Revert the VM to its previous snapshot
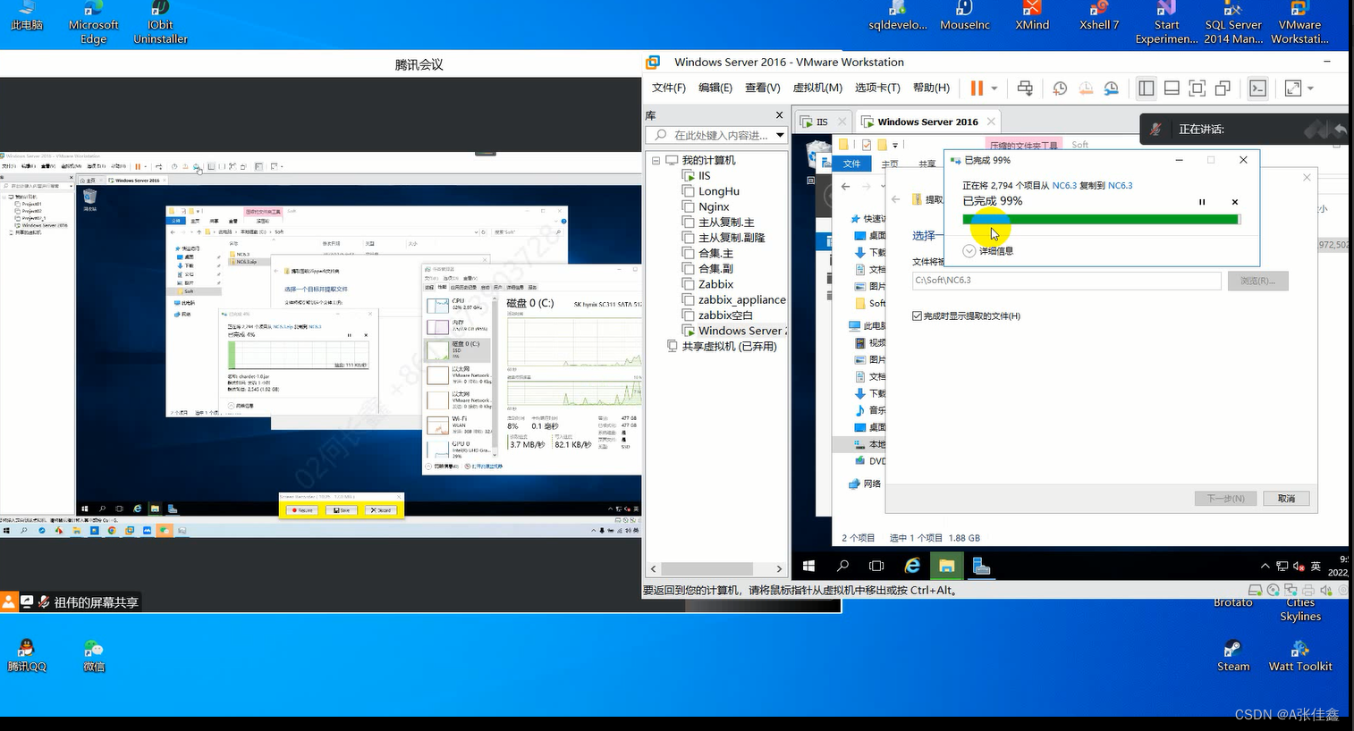The image size is (1354, 731). pyautogui.click(x=1086, y=88)
